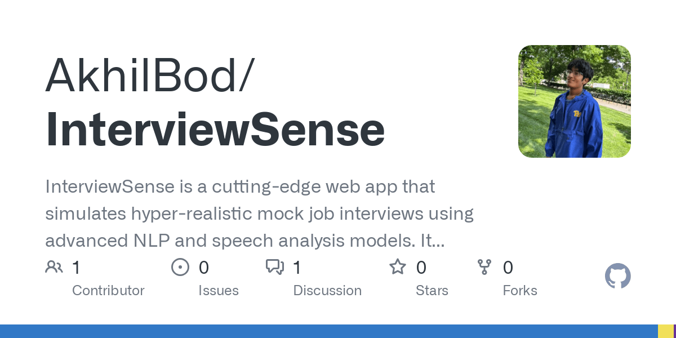
Task: Click the discussion speech bubbles icon
Action: tap(275, 267)
